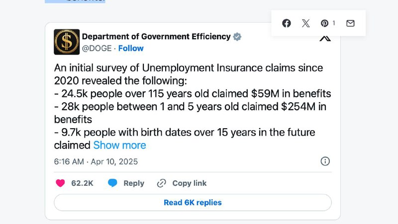Share the article on Facebook

pyautogui.click(x=287, y=23)
